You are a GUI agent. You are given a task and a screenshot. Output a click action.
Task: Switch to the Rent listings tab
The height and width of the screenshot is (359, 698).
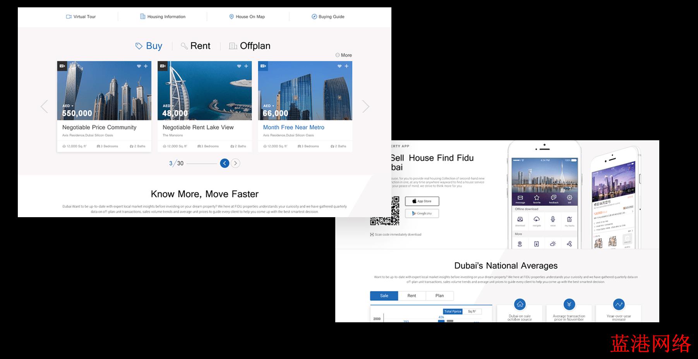point(196,46)
